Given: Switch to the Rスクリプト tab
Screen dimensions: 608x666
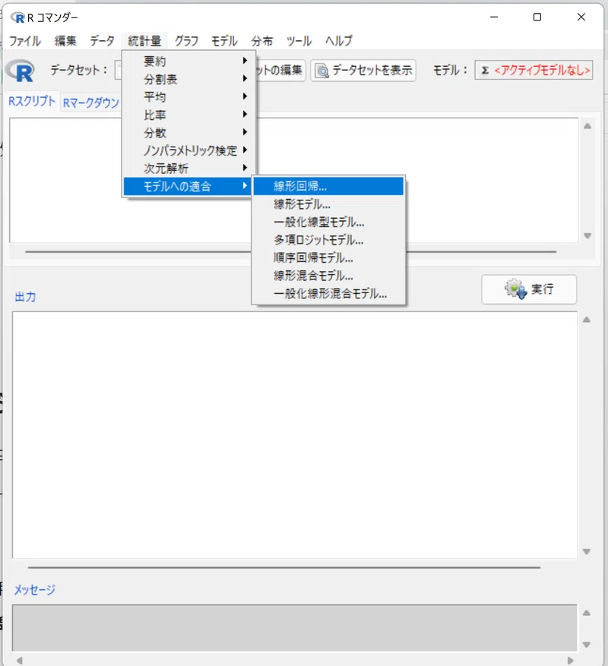Looking at the screenshot, I should point(32,102).
